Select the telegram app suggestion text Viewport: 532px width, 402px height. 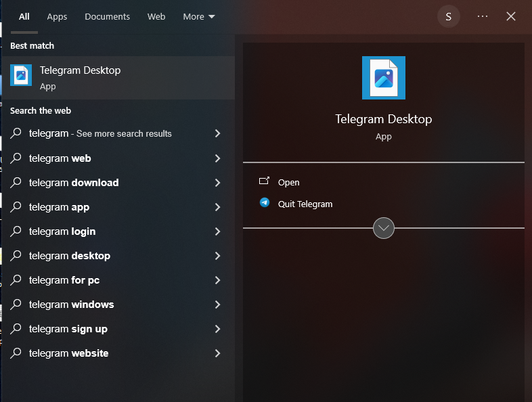(59, 207)
